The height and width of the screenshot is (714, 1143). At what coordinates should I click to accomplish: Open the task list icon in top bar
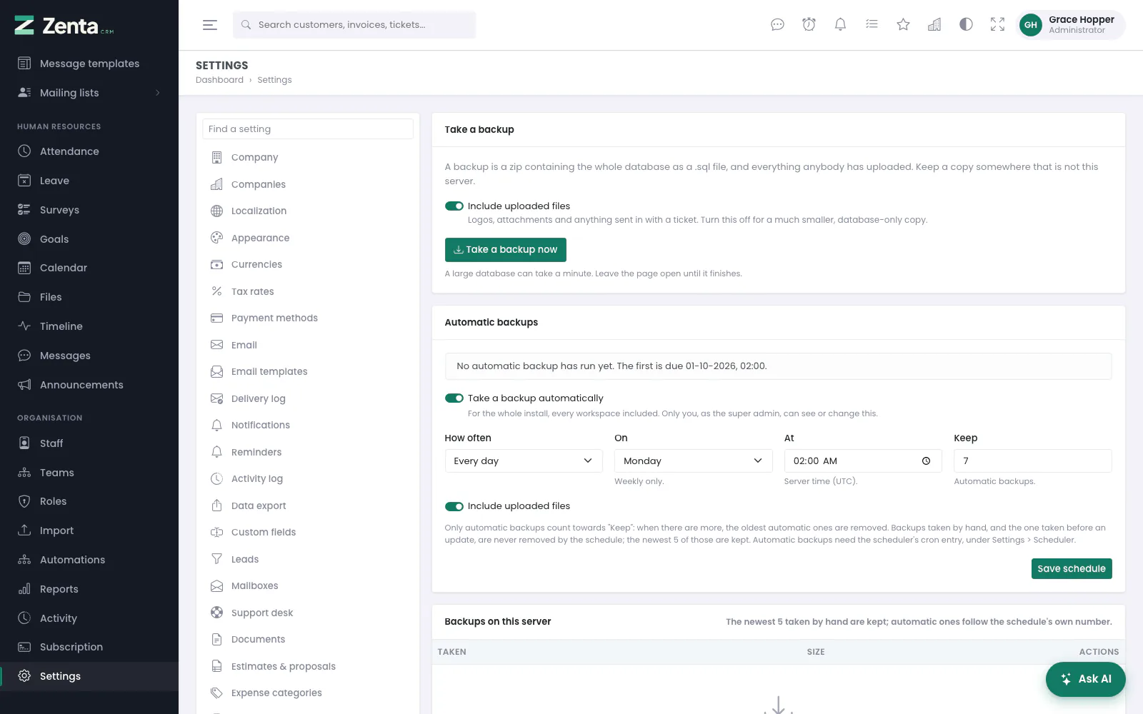click(x=872, y=25)
